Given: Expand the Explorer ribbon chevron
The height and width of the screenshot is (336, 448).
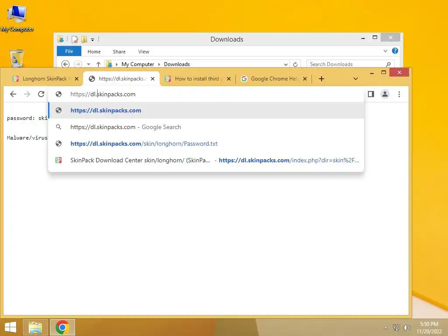Looking at the screenshot, I should point(385,51).
